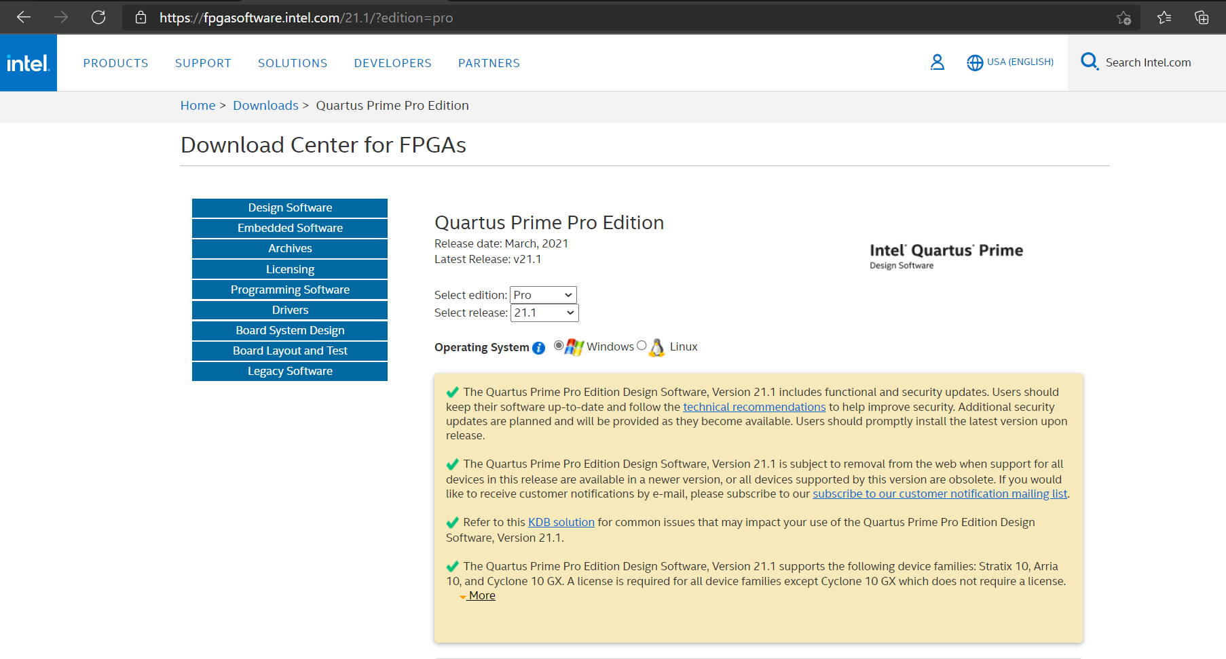Expand the More section about device families
This screenshot has width=1226, height=659.
coord(482,595)
